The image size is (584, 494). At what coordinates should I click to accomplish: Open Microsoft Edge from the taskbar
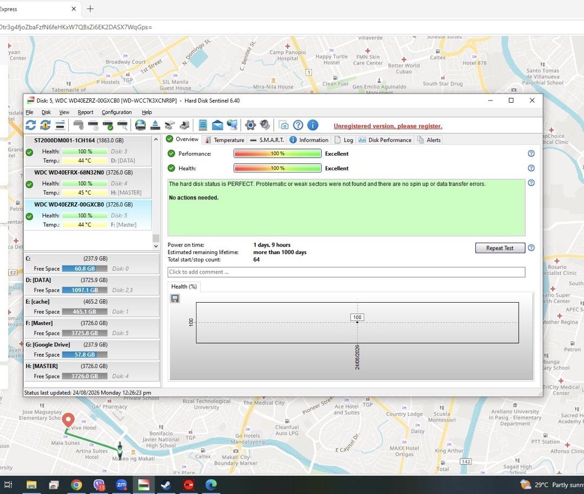(x=211, y=485)
